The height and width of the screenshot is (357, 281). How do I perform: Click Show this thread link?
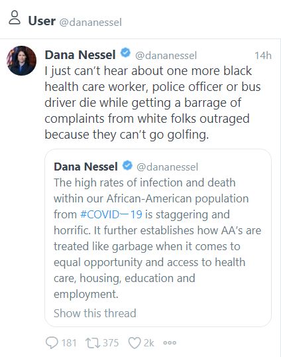[x=95, y=313]
